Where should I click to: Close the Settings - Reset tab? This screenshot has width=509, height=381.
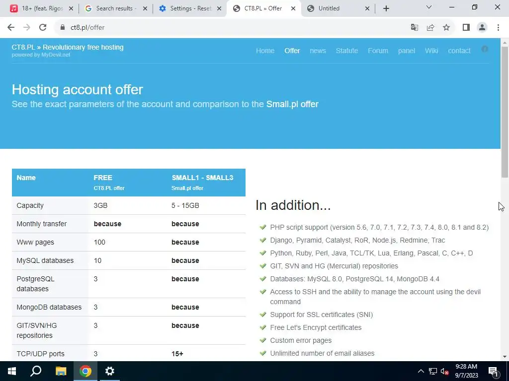219,8
